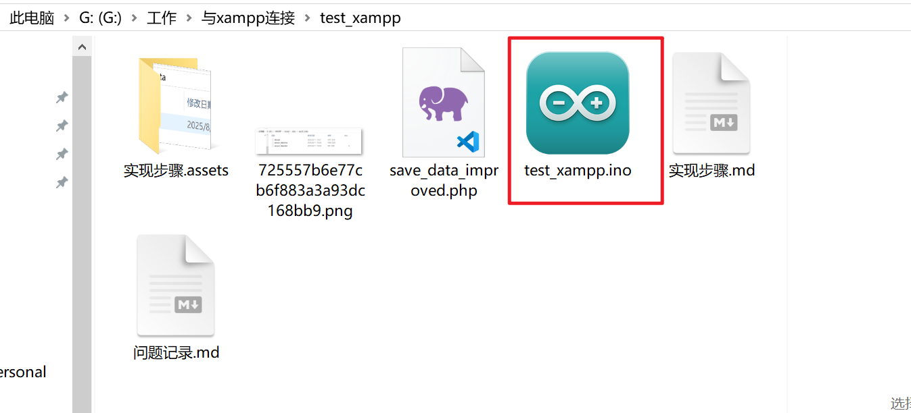Click the navigation pane scroll-up arrow
The width and height of the screenshot is (911, 413).
tap(82, 47)
